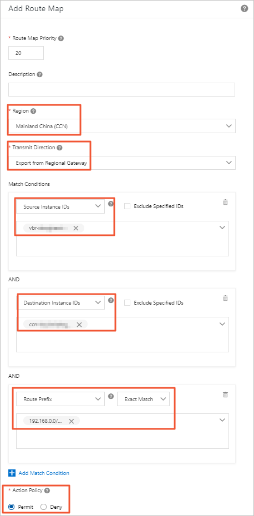This screenshot has width=254, height=516.
Task: Remove the 192.168.0.0 prefix tag
Action: coord(71,421)
